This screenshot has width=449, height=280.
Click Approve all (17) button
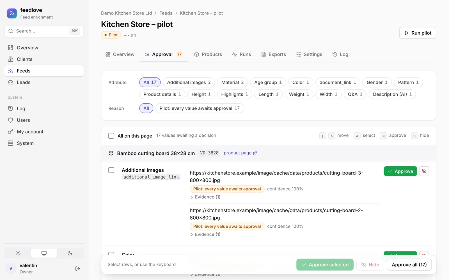(409, 265)
